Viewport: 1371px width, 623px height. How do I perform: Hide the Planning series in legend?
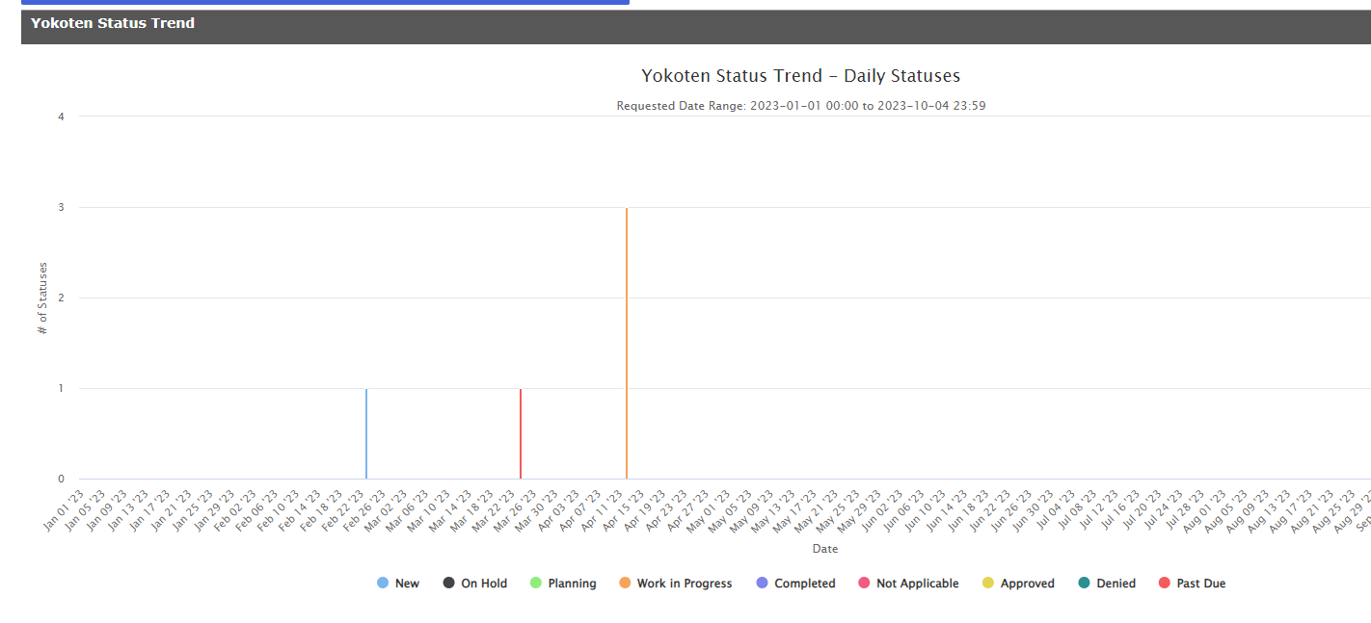572,584
